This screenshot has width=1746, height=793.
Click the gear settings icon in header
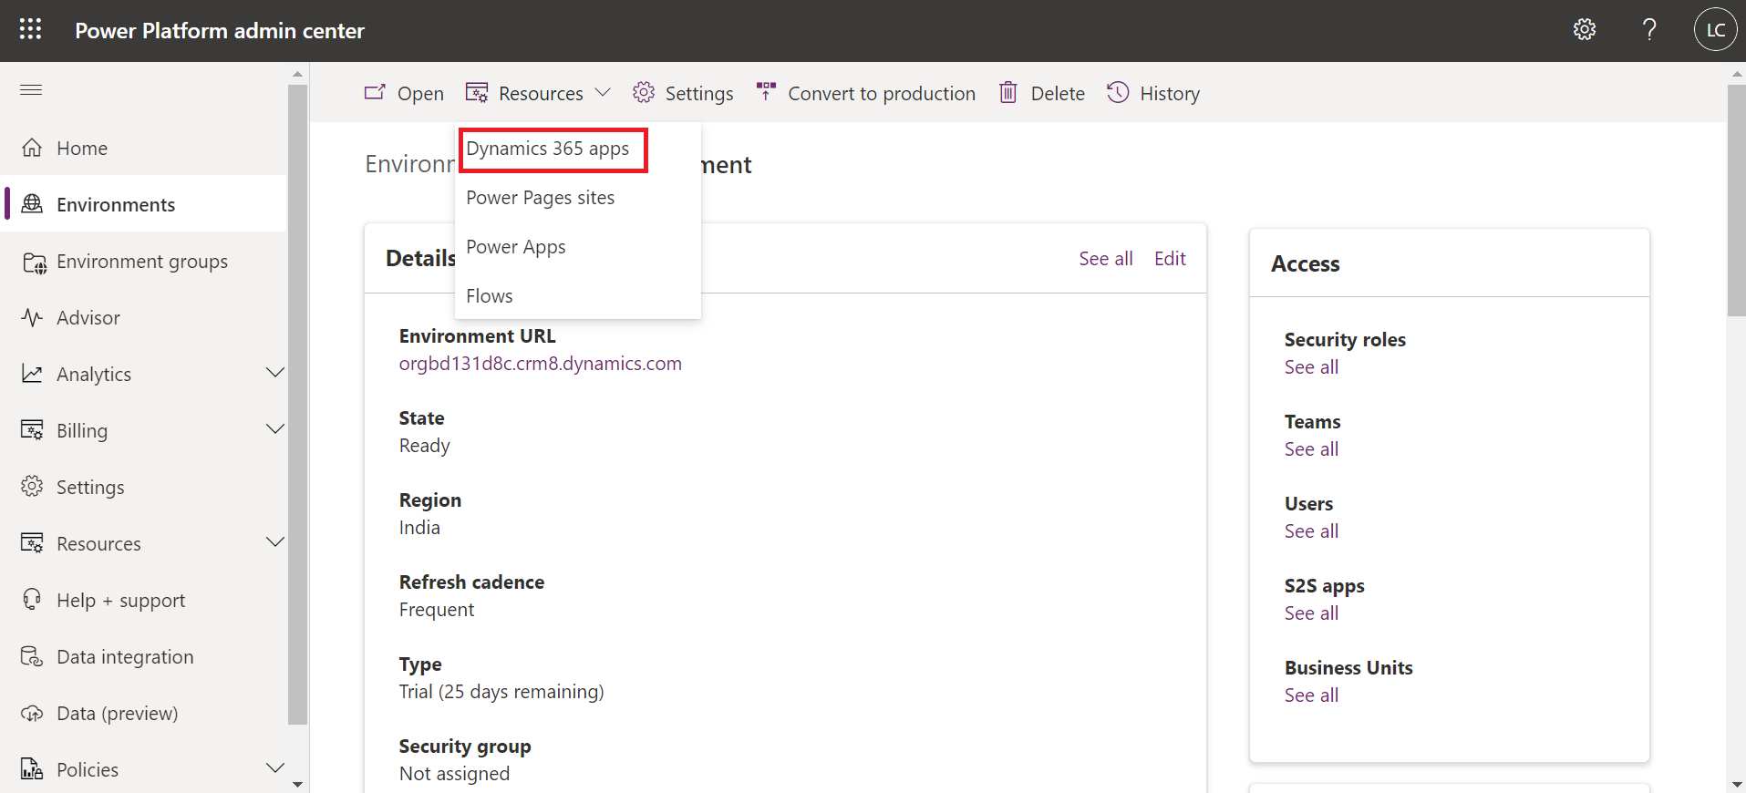[x=1585, y=30]
